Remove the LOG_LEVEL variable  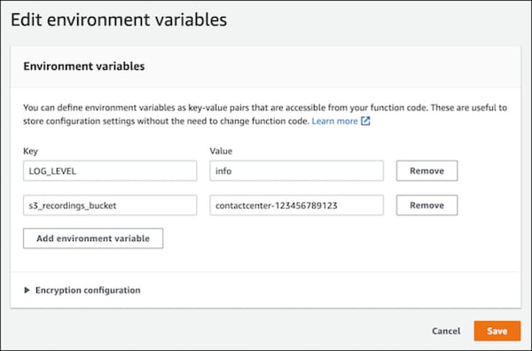426,171
